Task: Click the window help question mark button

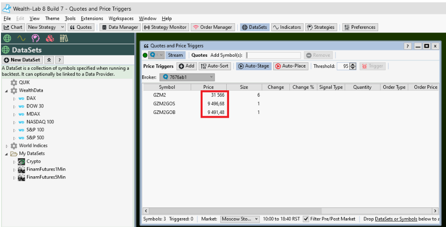Action: (x=407, y=46)
